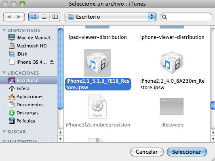Click file list scrollbar thumb
Viewport: 215px width, 161px height.
tap(213, 105)
